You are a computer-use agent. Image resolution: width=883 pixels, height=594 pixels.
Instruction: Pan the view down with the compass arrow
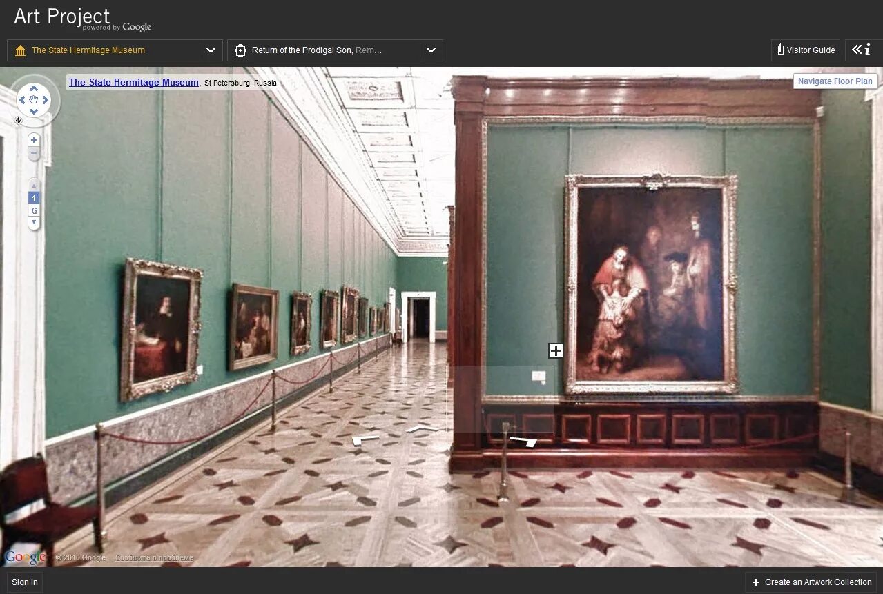click(33, 112)
